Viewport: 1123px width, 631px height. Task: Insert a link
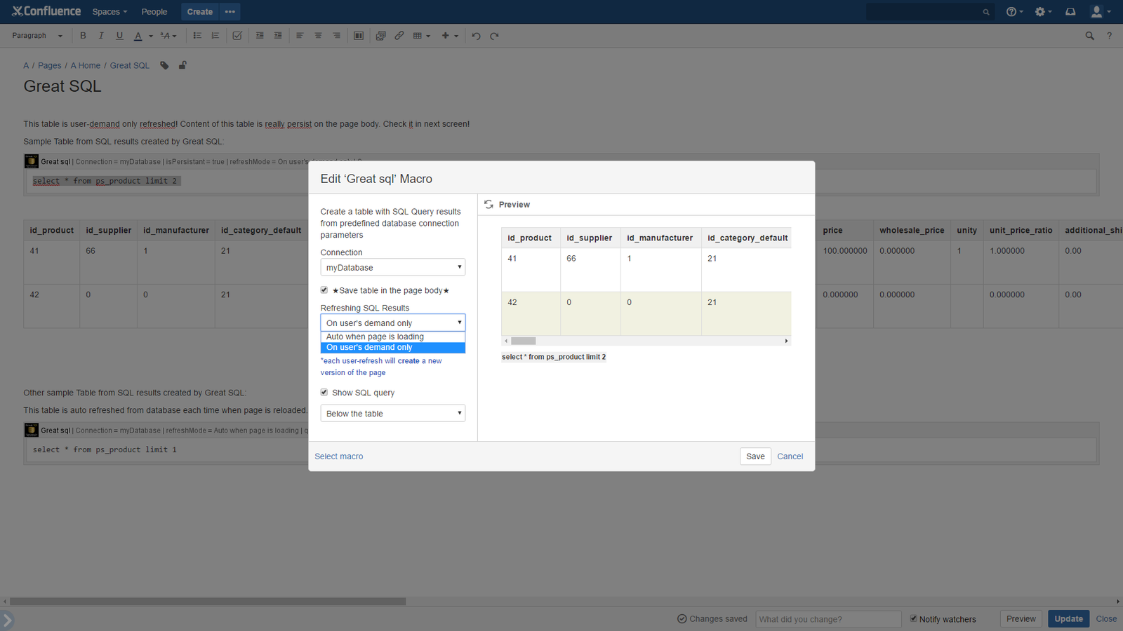click(x=399, y=36)
